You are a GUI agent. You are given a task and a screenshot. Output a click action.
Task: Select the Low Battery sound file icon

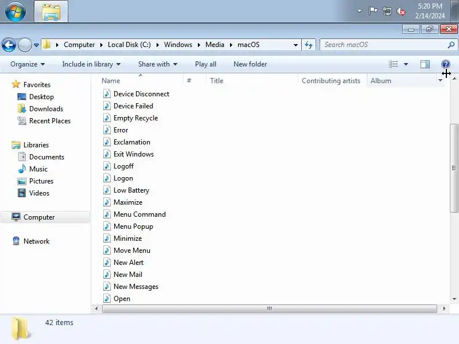pyautogui.click(x=107, y=190)
